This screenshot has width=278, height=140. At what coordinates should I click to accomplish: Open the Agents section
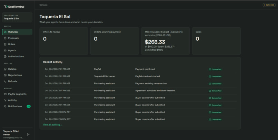tap(17, 50)
